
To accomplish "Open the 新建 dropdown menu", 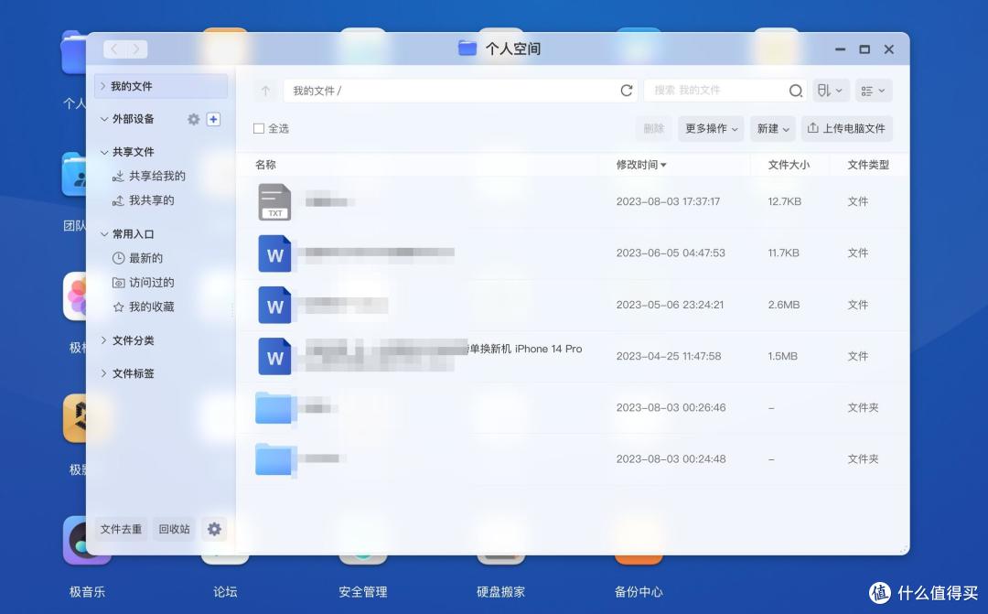I will pyautogui.click(x=772, y=129).
